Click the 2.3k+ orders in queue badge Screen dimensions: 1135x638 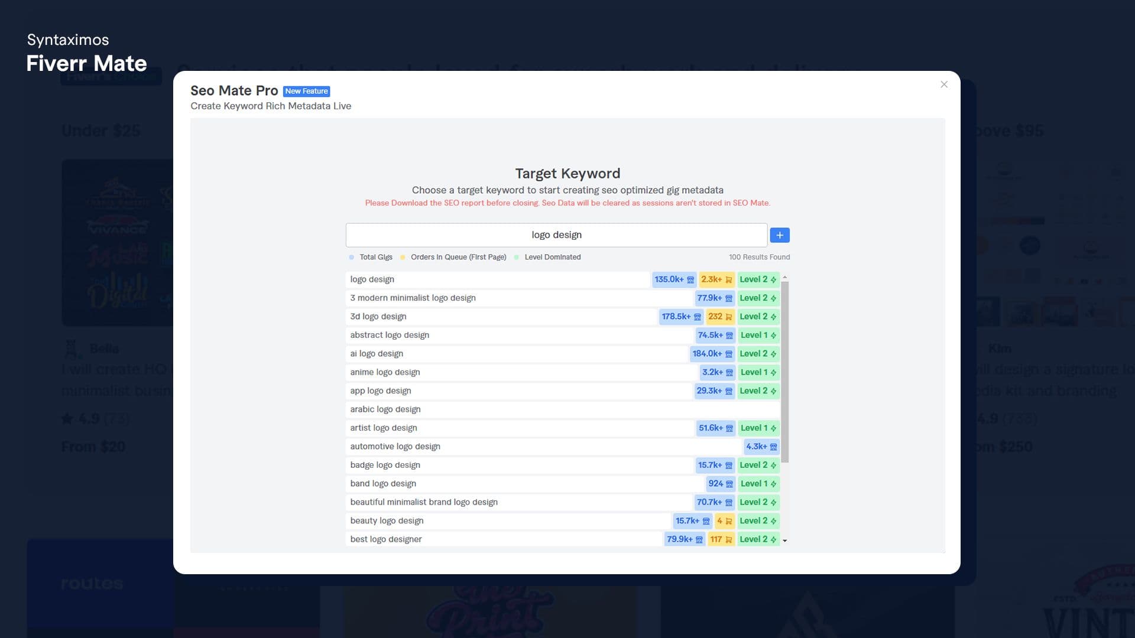[x=716, y=279]
